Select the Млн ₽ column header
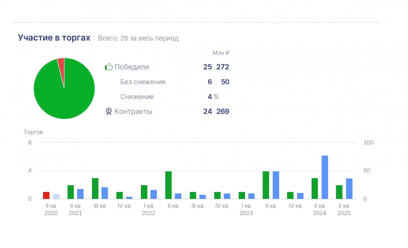 pyautogui.click(x=221, y=53)
